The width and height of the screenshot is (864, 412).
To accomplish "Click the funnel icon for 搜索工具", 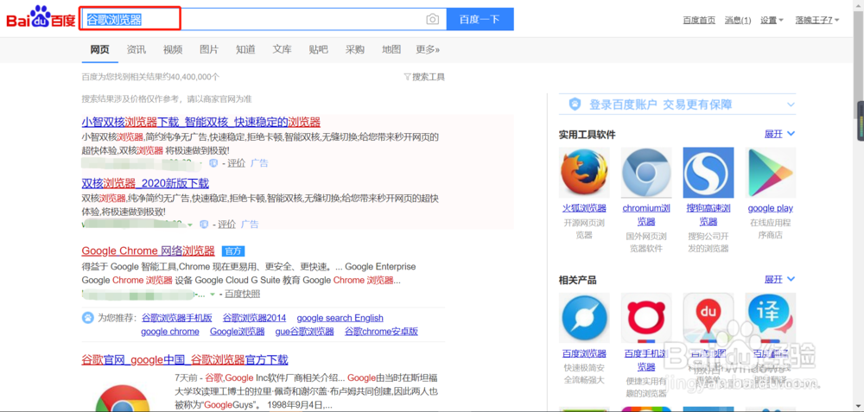I will click(x=407, y=77).
